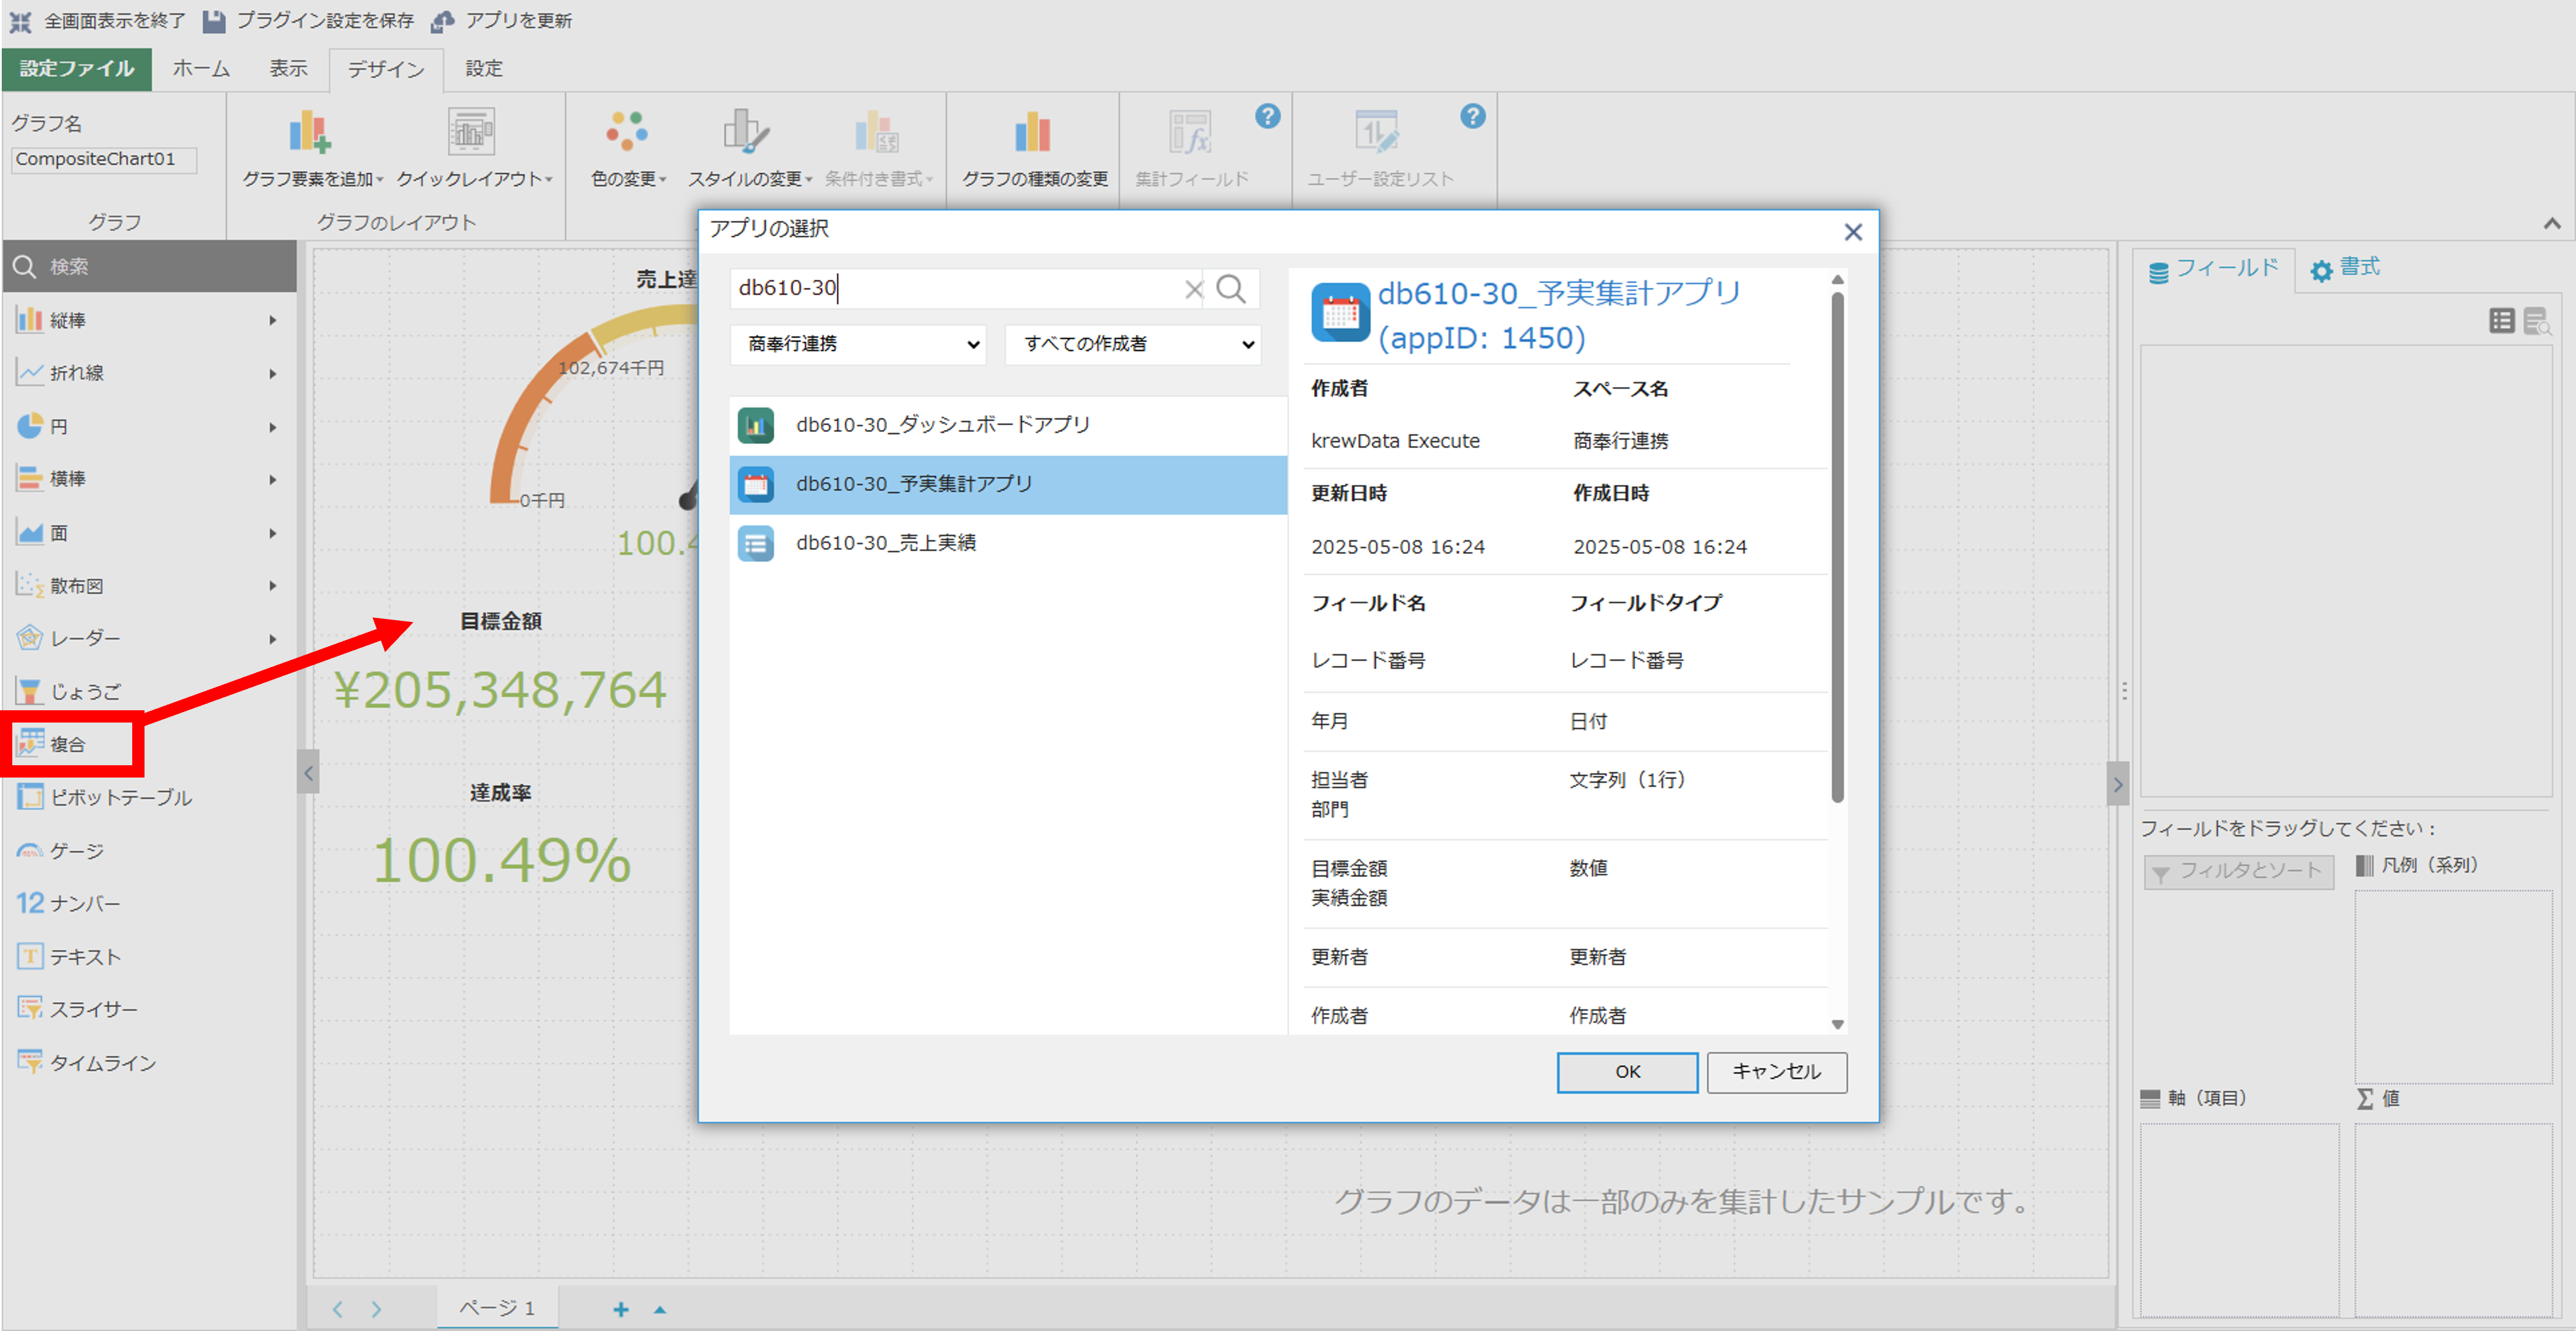Select db610-30_ダッシュボードアプリ in list
2576x1331 pixels.
[x=1008, y=425]
